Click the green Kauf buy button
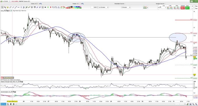The height and width of the screenshot is (106, 198). [x=187, y=8]
